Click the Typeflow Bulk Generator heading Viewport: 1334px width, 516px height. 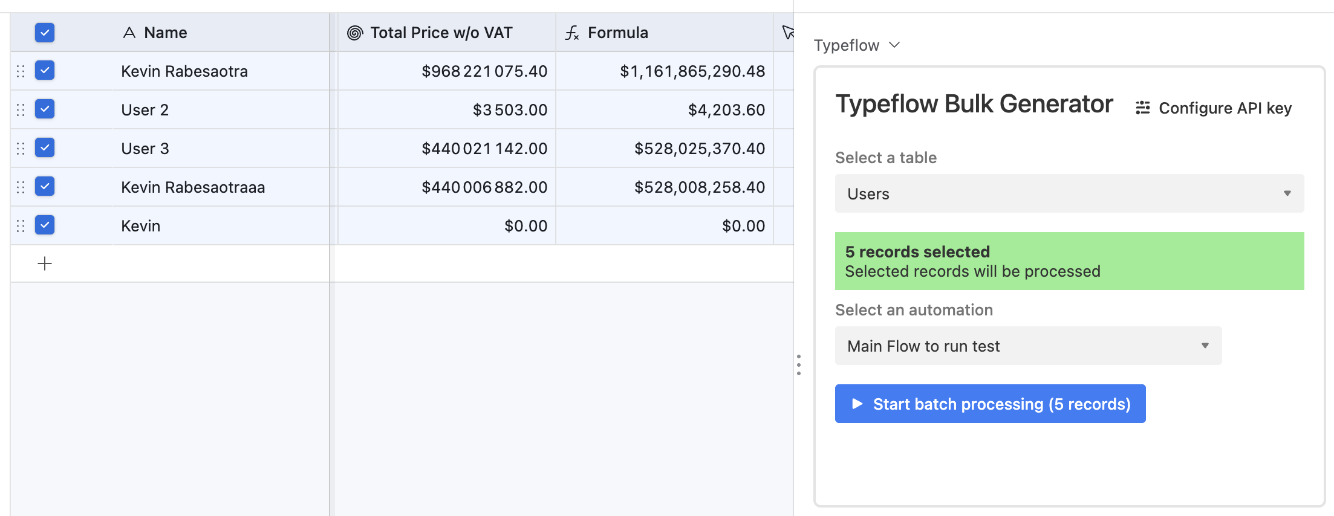pyautogui.click(x=974, y=104)
